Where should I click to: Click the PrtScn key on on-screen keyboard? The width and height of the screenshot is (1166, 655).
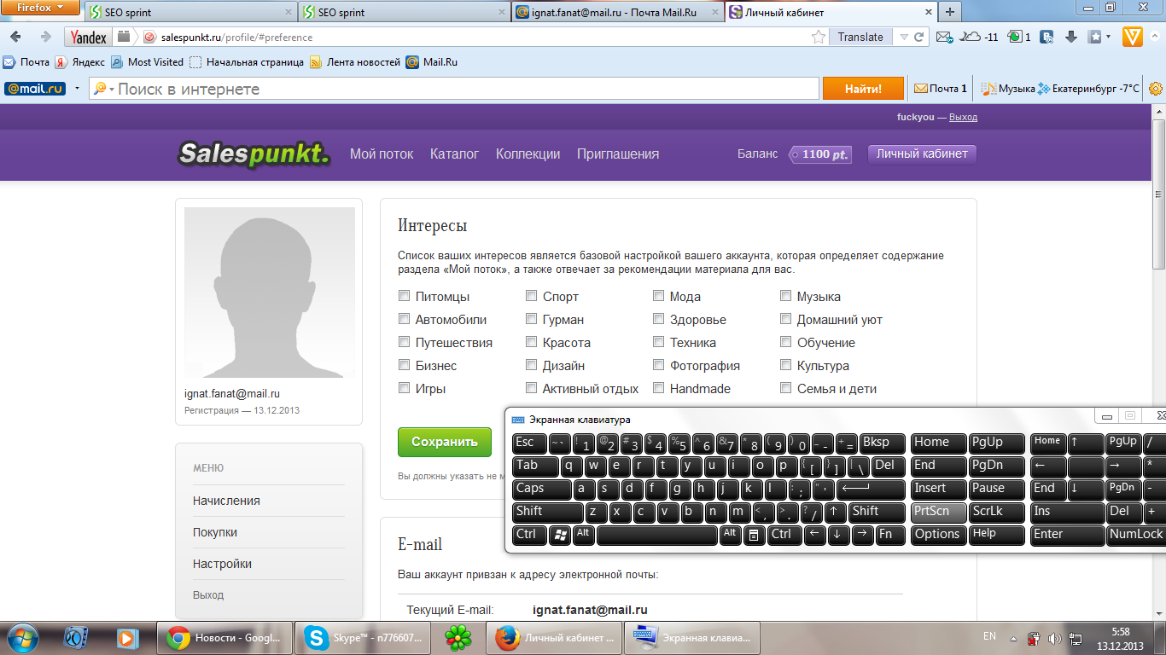pos(938,512)
